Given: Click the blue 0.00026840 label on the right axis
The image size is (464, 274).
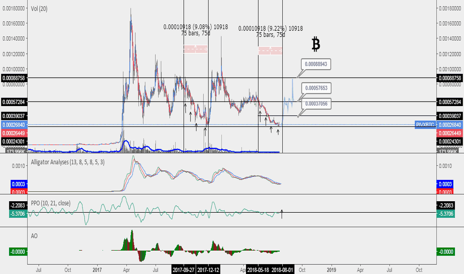Looking at the screenshot, I should [x=450, y=125].
